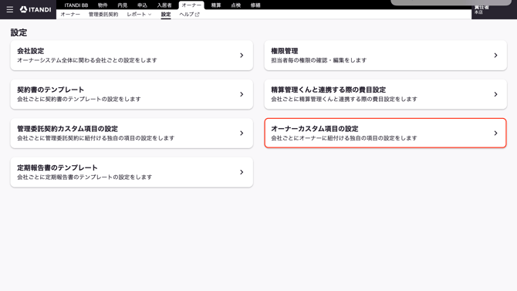Viewport: 517px width, 291px height.
Task: Switch to the 申込 tab
Action: point(142,5)
